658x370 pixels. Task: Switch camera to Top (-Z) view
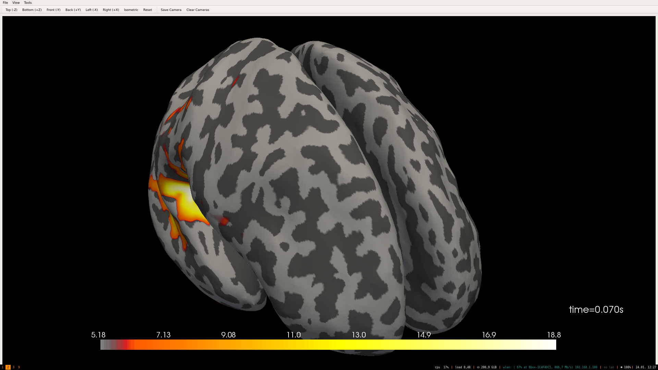pos(12,10)
